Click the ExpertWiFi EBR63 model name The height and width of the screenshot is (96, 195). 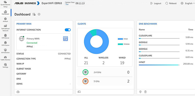(x=52, y=3)
